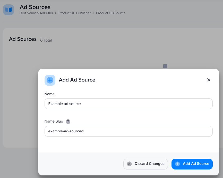
Task: Click the Ad Sources book icon
Action: pos(8,10)
